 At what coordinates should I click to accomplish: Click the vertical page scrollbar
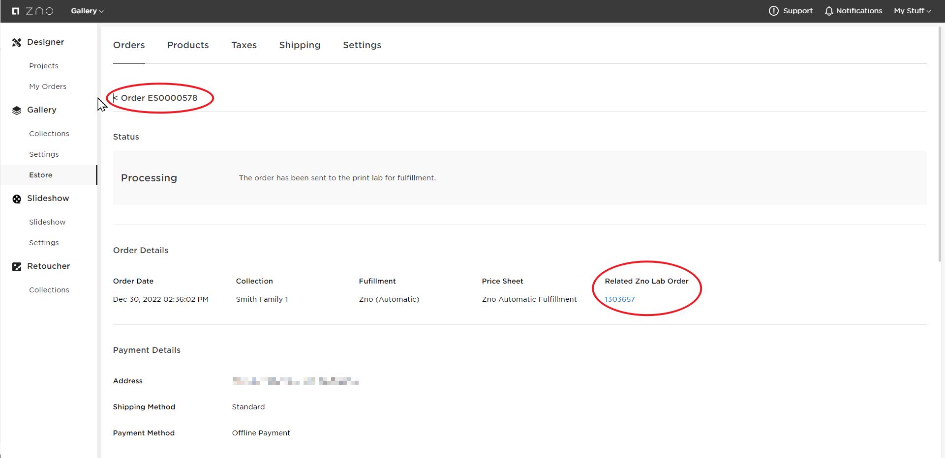[941, 147]
